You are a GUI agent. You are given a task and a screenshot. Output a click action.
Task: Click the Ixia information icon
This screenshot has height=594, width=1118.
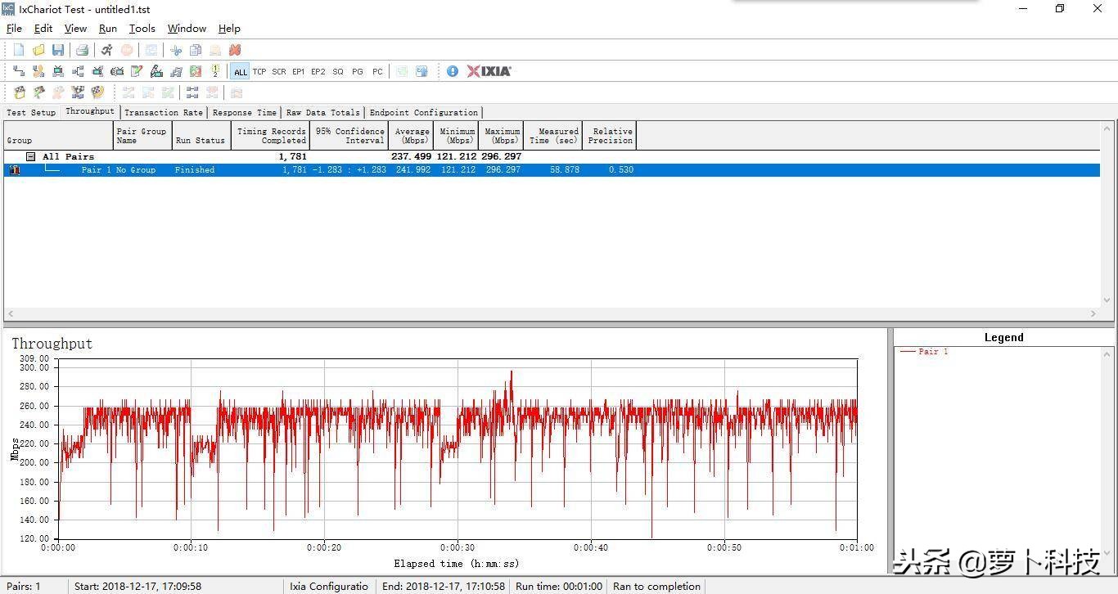[x=452, y=71]
